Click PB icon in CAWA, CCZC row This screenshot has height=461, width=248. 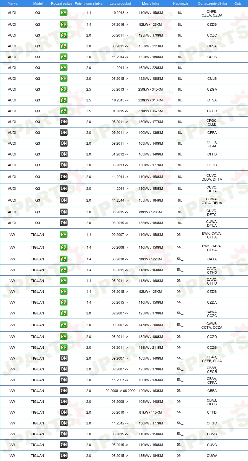click(64, 313)
